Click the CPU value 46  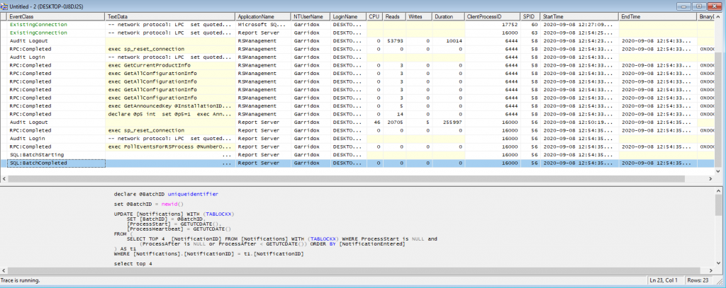click(x=374, y=122)
